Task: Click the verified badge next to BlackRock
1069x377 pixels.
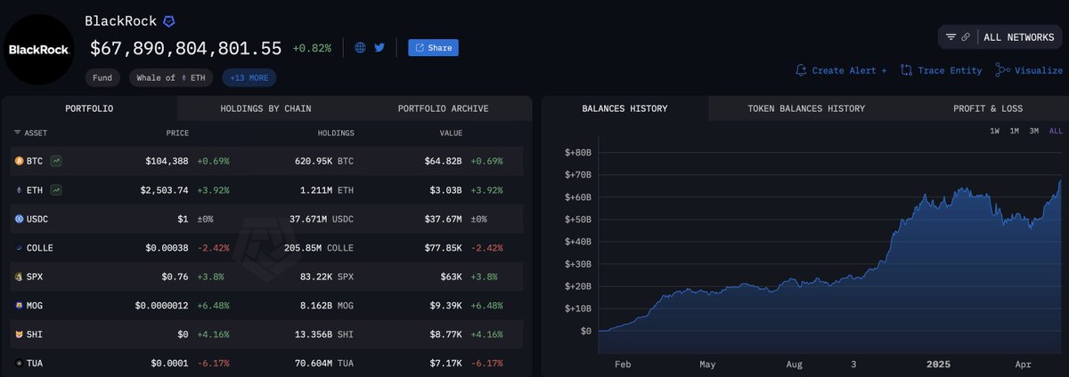Action: [x=168, y=20]
